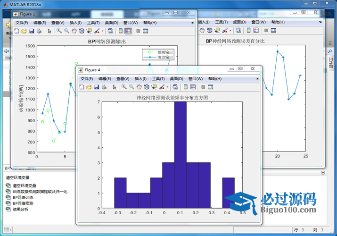Open 桌面(D) menu in Figure 4
This screenshot has height=236, width=337.
point(176,79)
